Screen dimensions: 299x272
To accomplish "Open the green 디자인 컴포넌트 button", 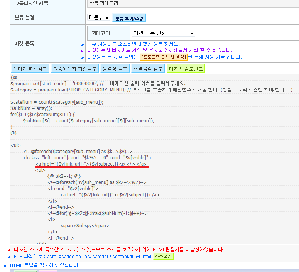I will click(x=186, y=69).
